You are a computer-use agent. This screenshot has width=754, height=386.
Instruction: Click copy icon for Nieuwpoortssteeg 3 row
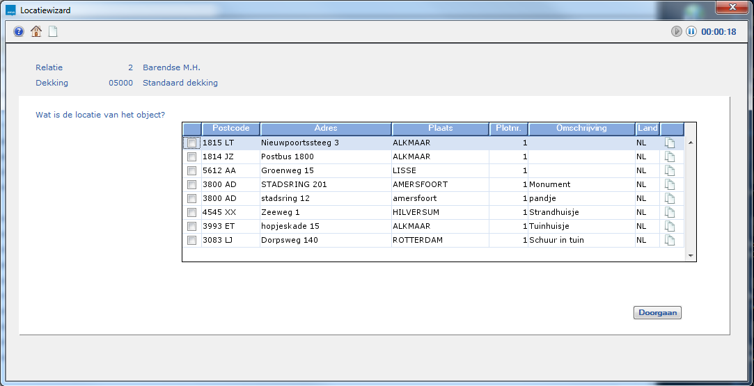[670, 143]
